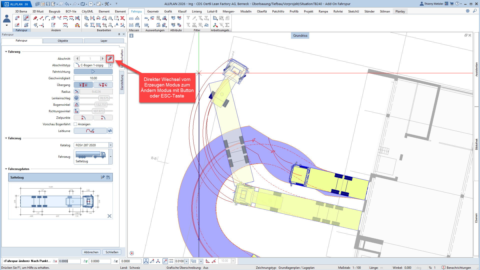This screenshot has width=480, height=270.
Task: Click the Radius lock icon button
Action: (x=76, y=92)
